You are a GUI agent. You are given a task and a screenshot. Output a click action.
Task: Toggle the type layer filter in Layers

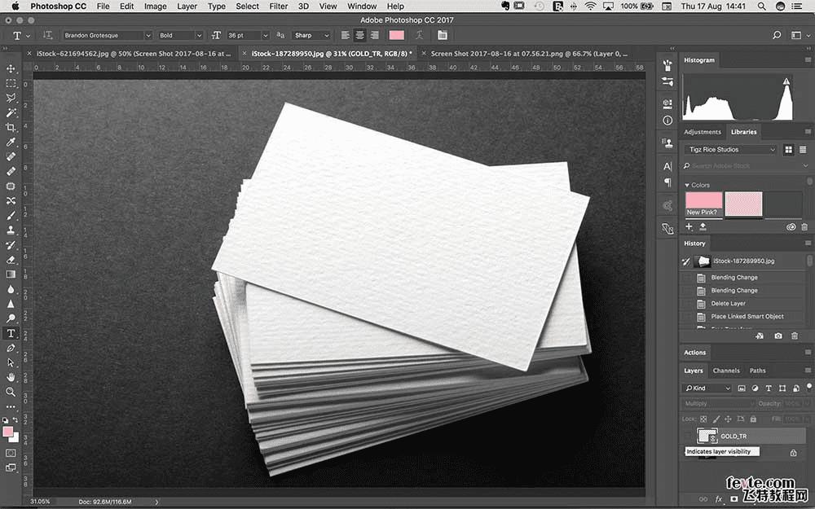pyautogui.click(x=769, y=388)
